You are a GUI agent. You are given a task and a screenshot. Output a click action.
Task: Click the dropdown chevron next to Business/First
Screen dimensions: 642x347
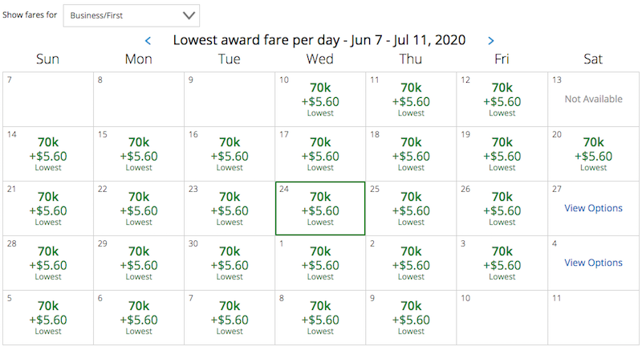189,15
